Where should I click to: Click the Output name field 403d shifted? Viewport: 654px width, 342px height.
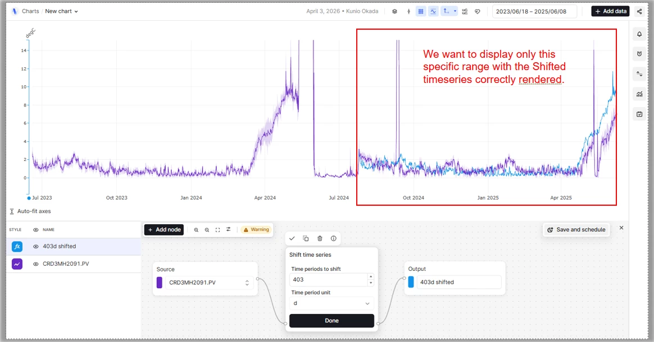(459, 282)
